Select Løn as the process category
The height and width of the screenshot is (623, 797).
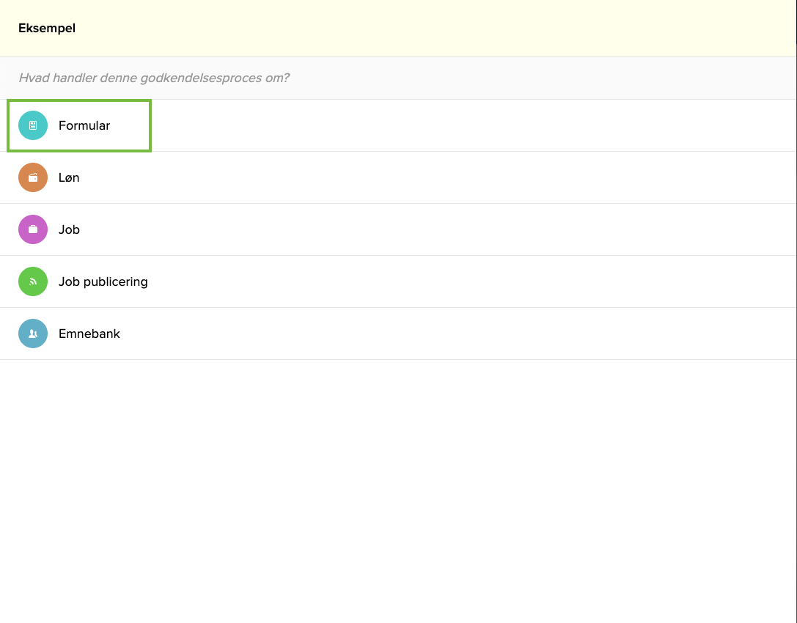tap(69, 177)
